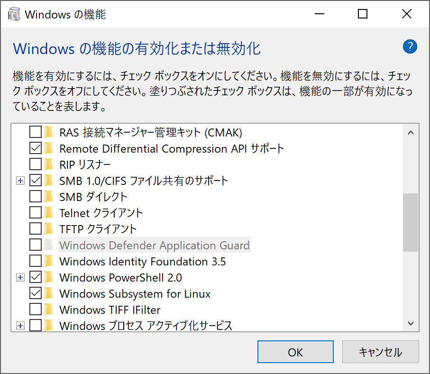This screenshot has width=430, height=374.
Task: Click folder icon beside Windows TIFF IFilter
Action: click(49, 310)
